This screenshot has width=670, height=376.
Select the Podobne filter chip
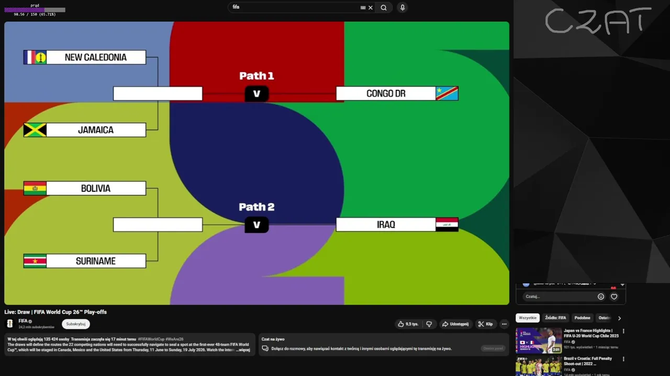[582, 318]
